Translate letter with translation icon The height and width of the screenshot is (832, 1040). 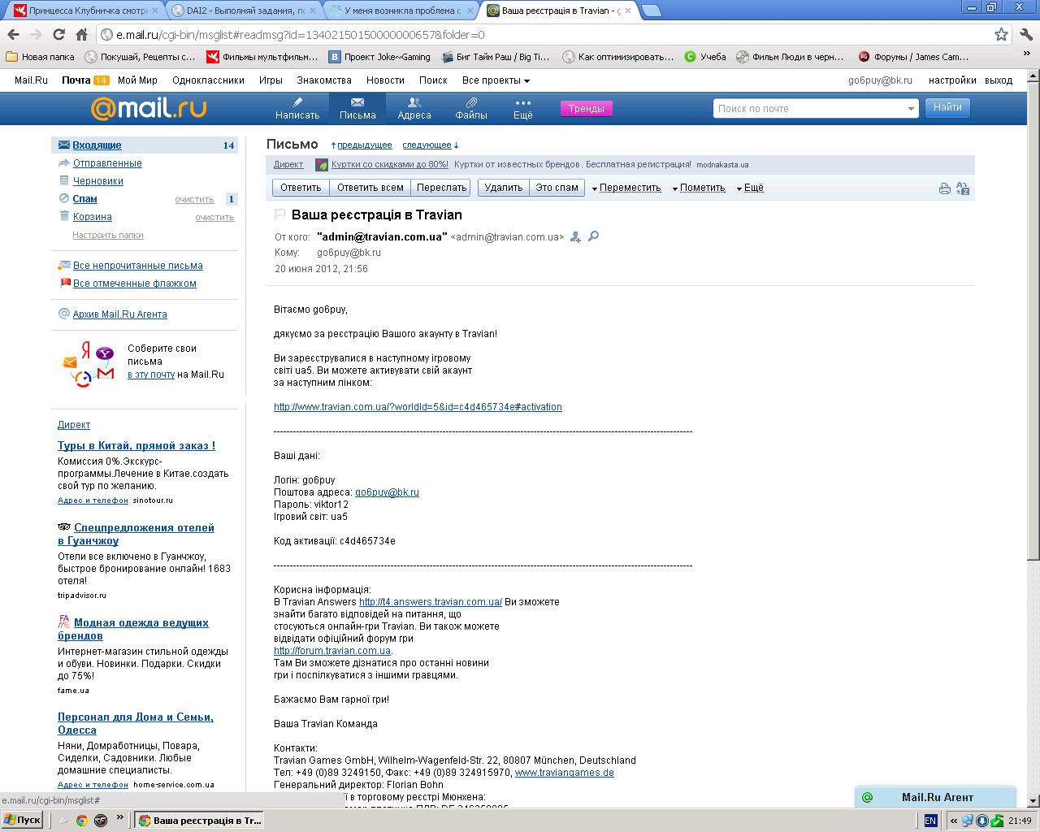pos(963,188)
